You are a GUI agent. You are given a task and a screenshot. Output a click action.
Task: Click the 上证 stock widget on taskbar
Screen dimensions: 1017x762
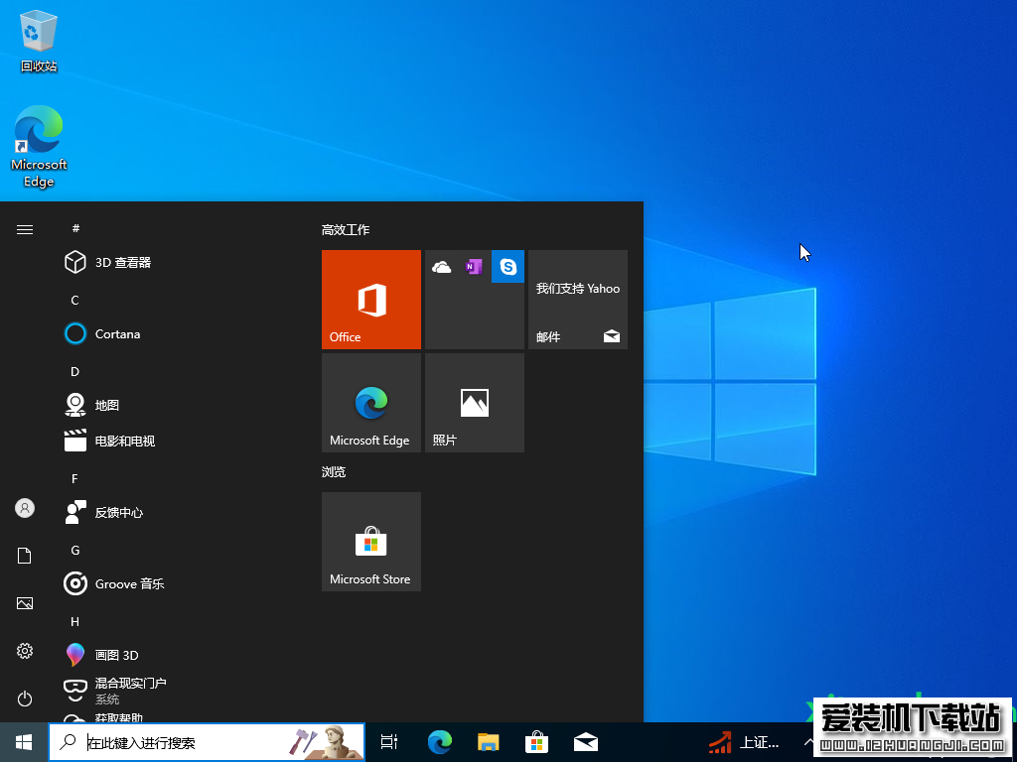click(x=743, y=742)
